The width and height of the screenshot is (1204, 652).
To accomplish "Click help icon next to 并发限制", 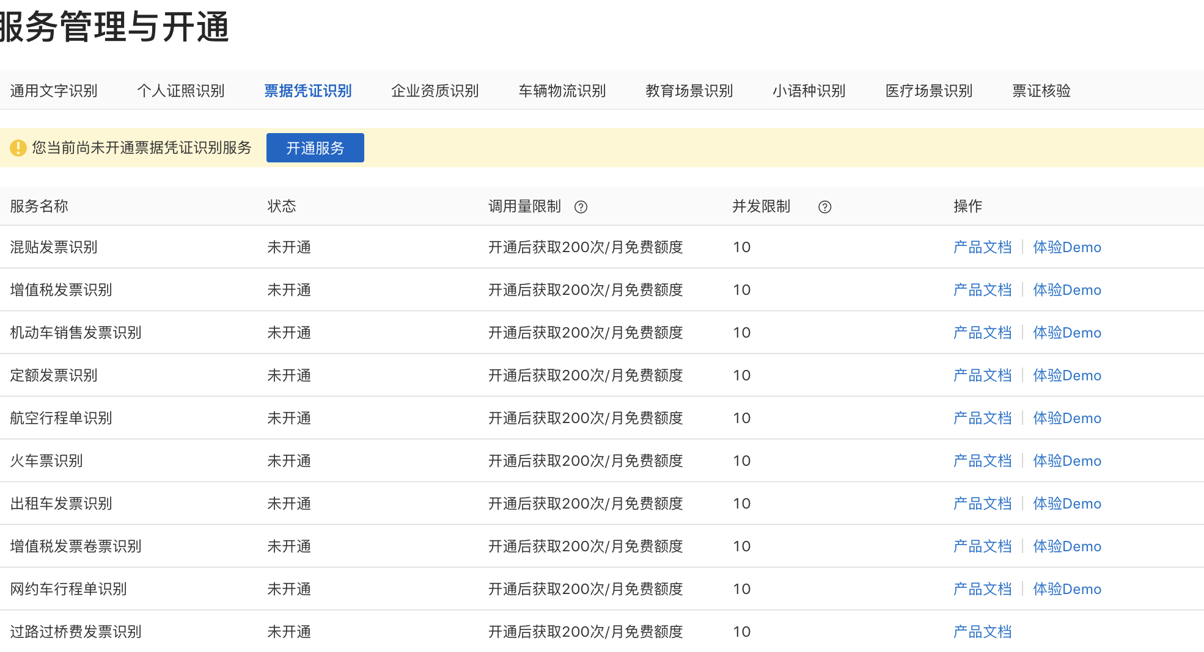I will pyautogui.click(x=824, y=207).
